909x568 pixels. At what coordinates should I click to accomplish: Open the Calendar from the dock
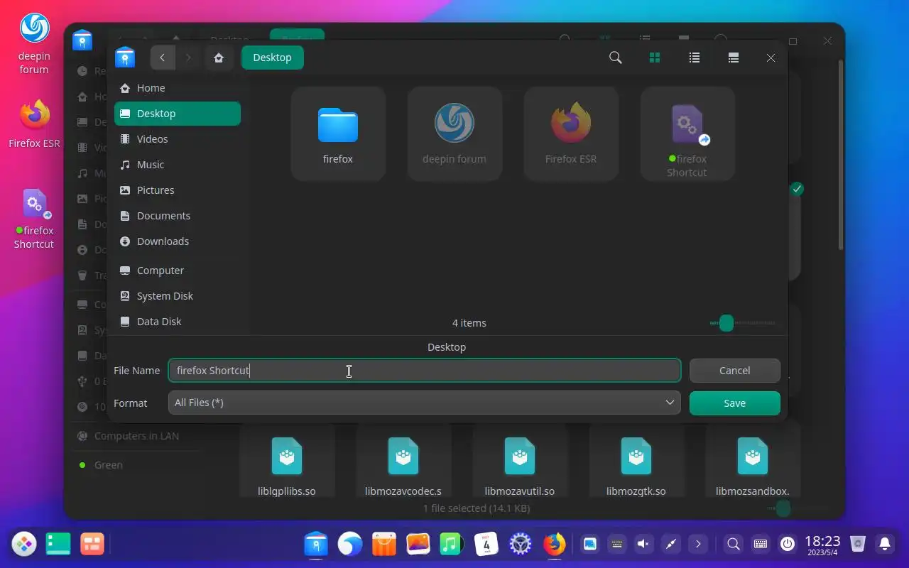tap(486, 545)
